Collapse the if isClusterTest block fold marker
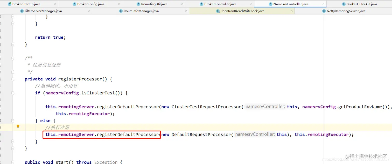This screenshot has width=392, height=164. click(13, 93)
